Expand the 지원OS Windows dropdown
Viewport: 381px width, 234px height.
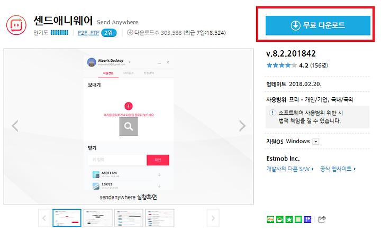(316, 142)
